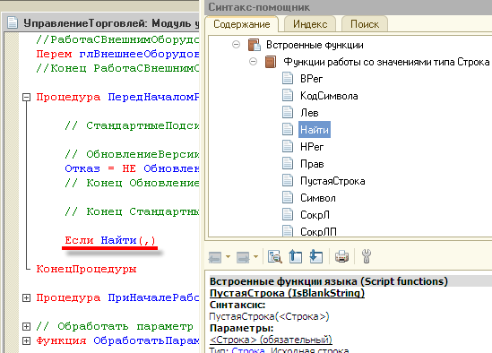Select the Найти help topic
Viewport: 492px width, 353px height.
[315, 129]
